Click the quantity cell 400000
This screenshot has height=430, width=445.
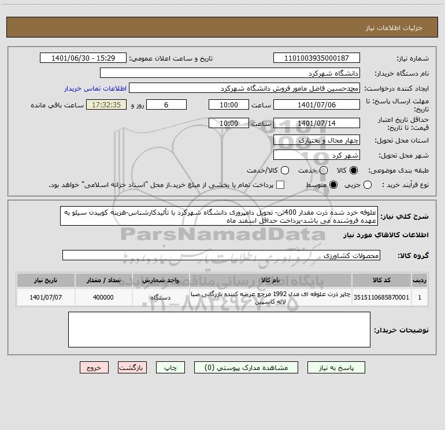(x=103, y=297)
